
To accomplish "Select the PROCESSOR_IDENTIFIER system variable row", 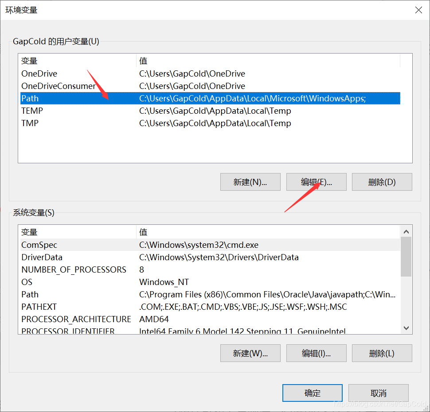I will point(210,330).
